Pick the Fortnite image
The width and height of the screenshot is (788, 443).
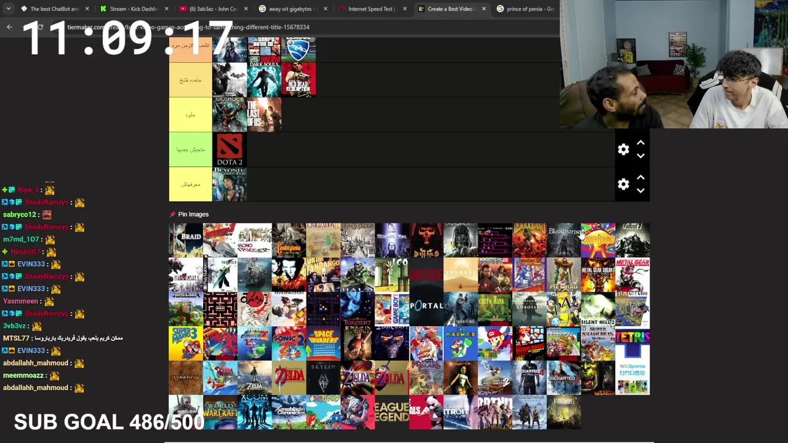tap(495, 412)
